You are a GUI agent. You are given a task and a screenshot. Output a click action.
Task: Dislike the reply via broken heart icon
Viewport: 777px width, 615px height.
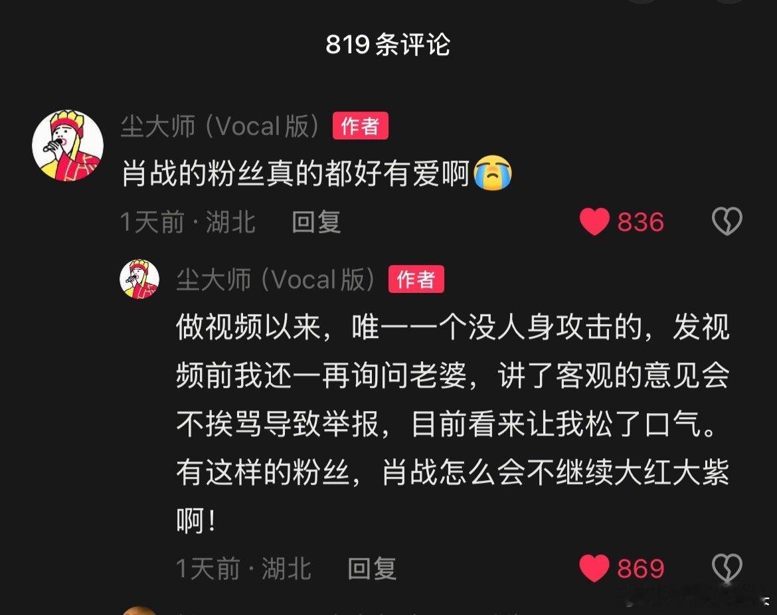click(x=727, y=567)
